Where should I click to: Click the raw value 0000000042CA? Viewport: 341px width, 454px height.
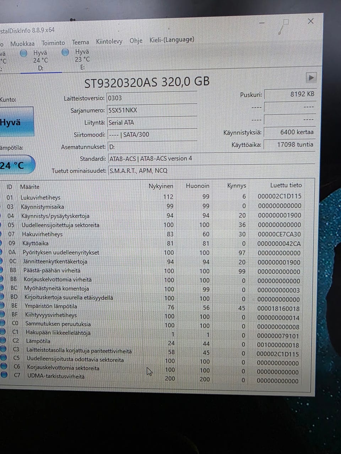279,244
